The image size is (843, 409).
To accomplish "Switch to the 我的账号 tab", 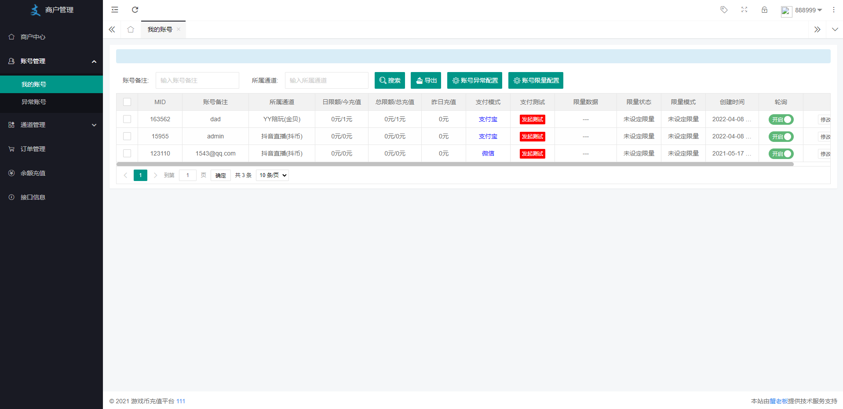I will pyautogui.click(x=159, y=29).
